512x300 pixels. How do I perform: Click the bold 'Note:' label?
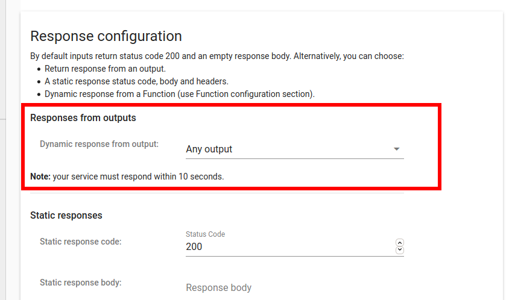pyautogui.click(x=41, y=177)
